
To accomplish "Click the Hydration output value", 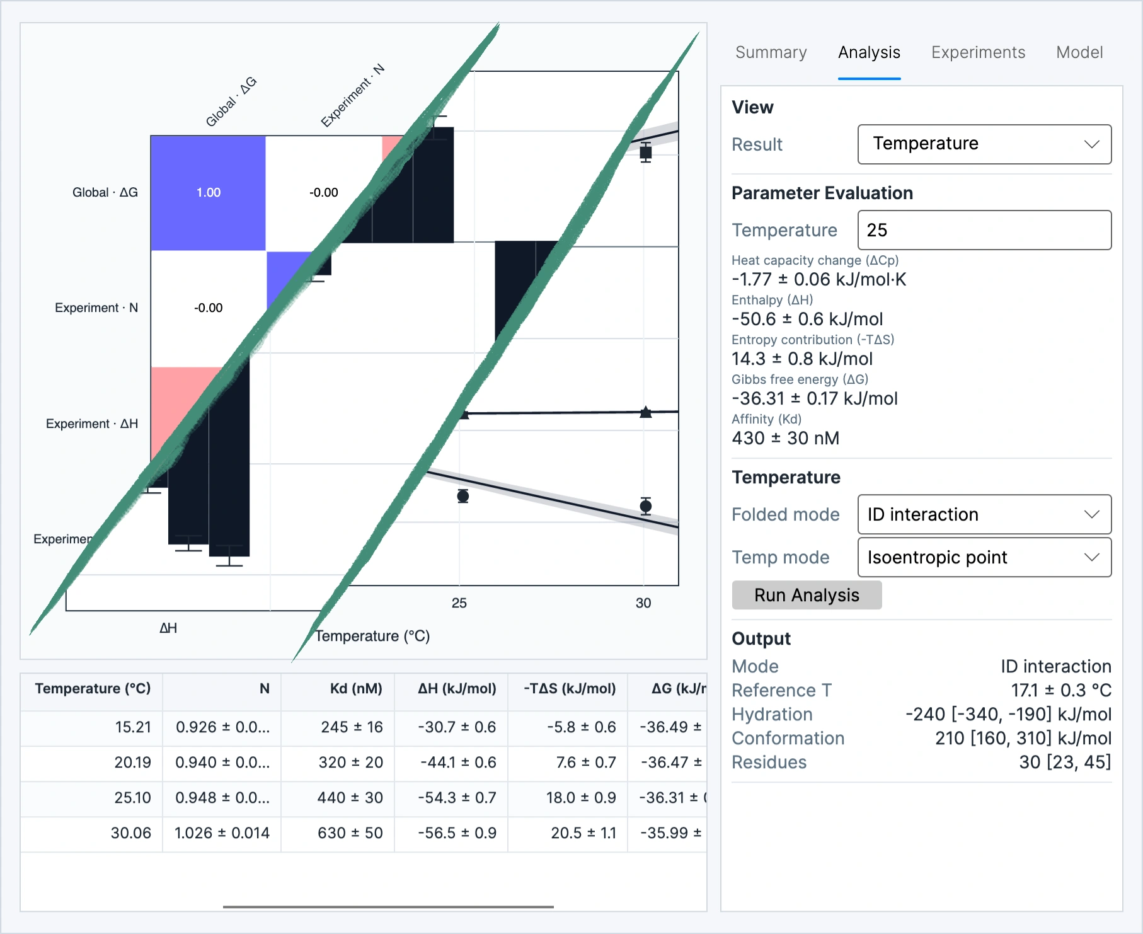I will [1008, 714].
